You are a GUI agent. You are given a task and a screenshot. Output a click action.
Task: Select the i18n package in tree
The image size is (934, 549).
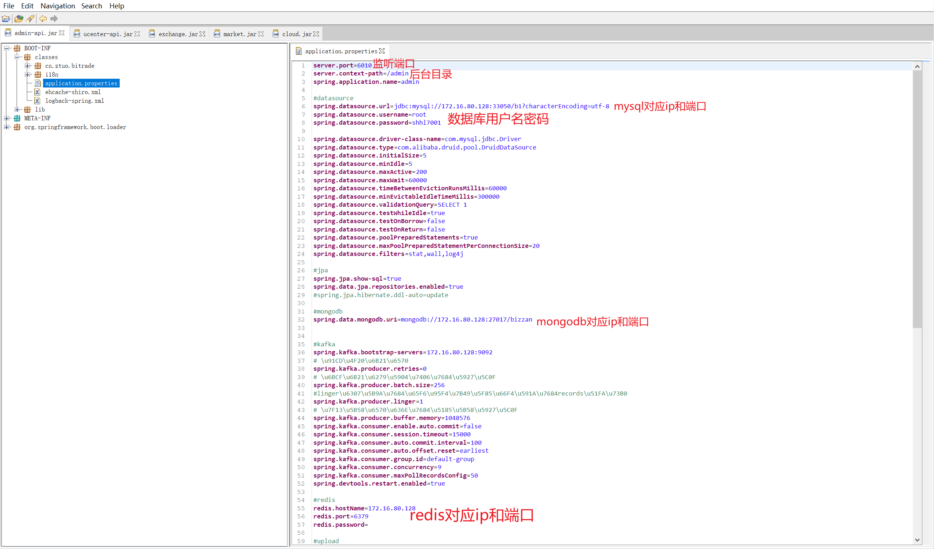(51, 75)
